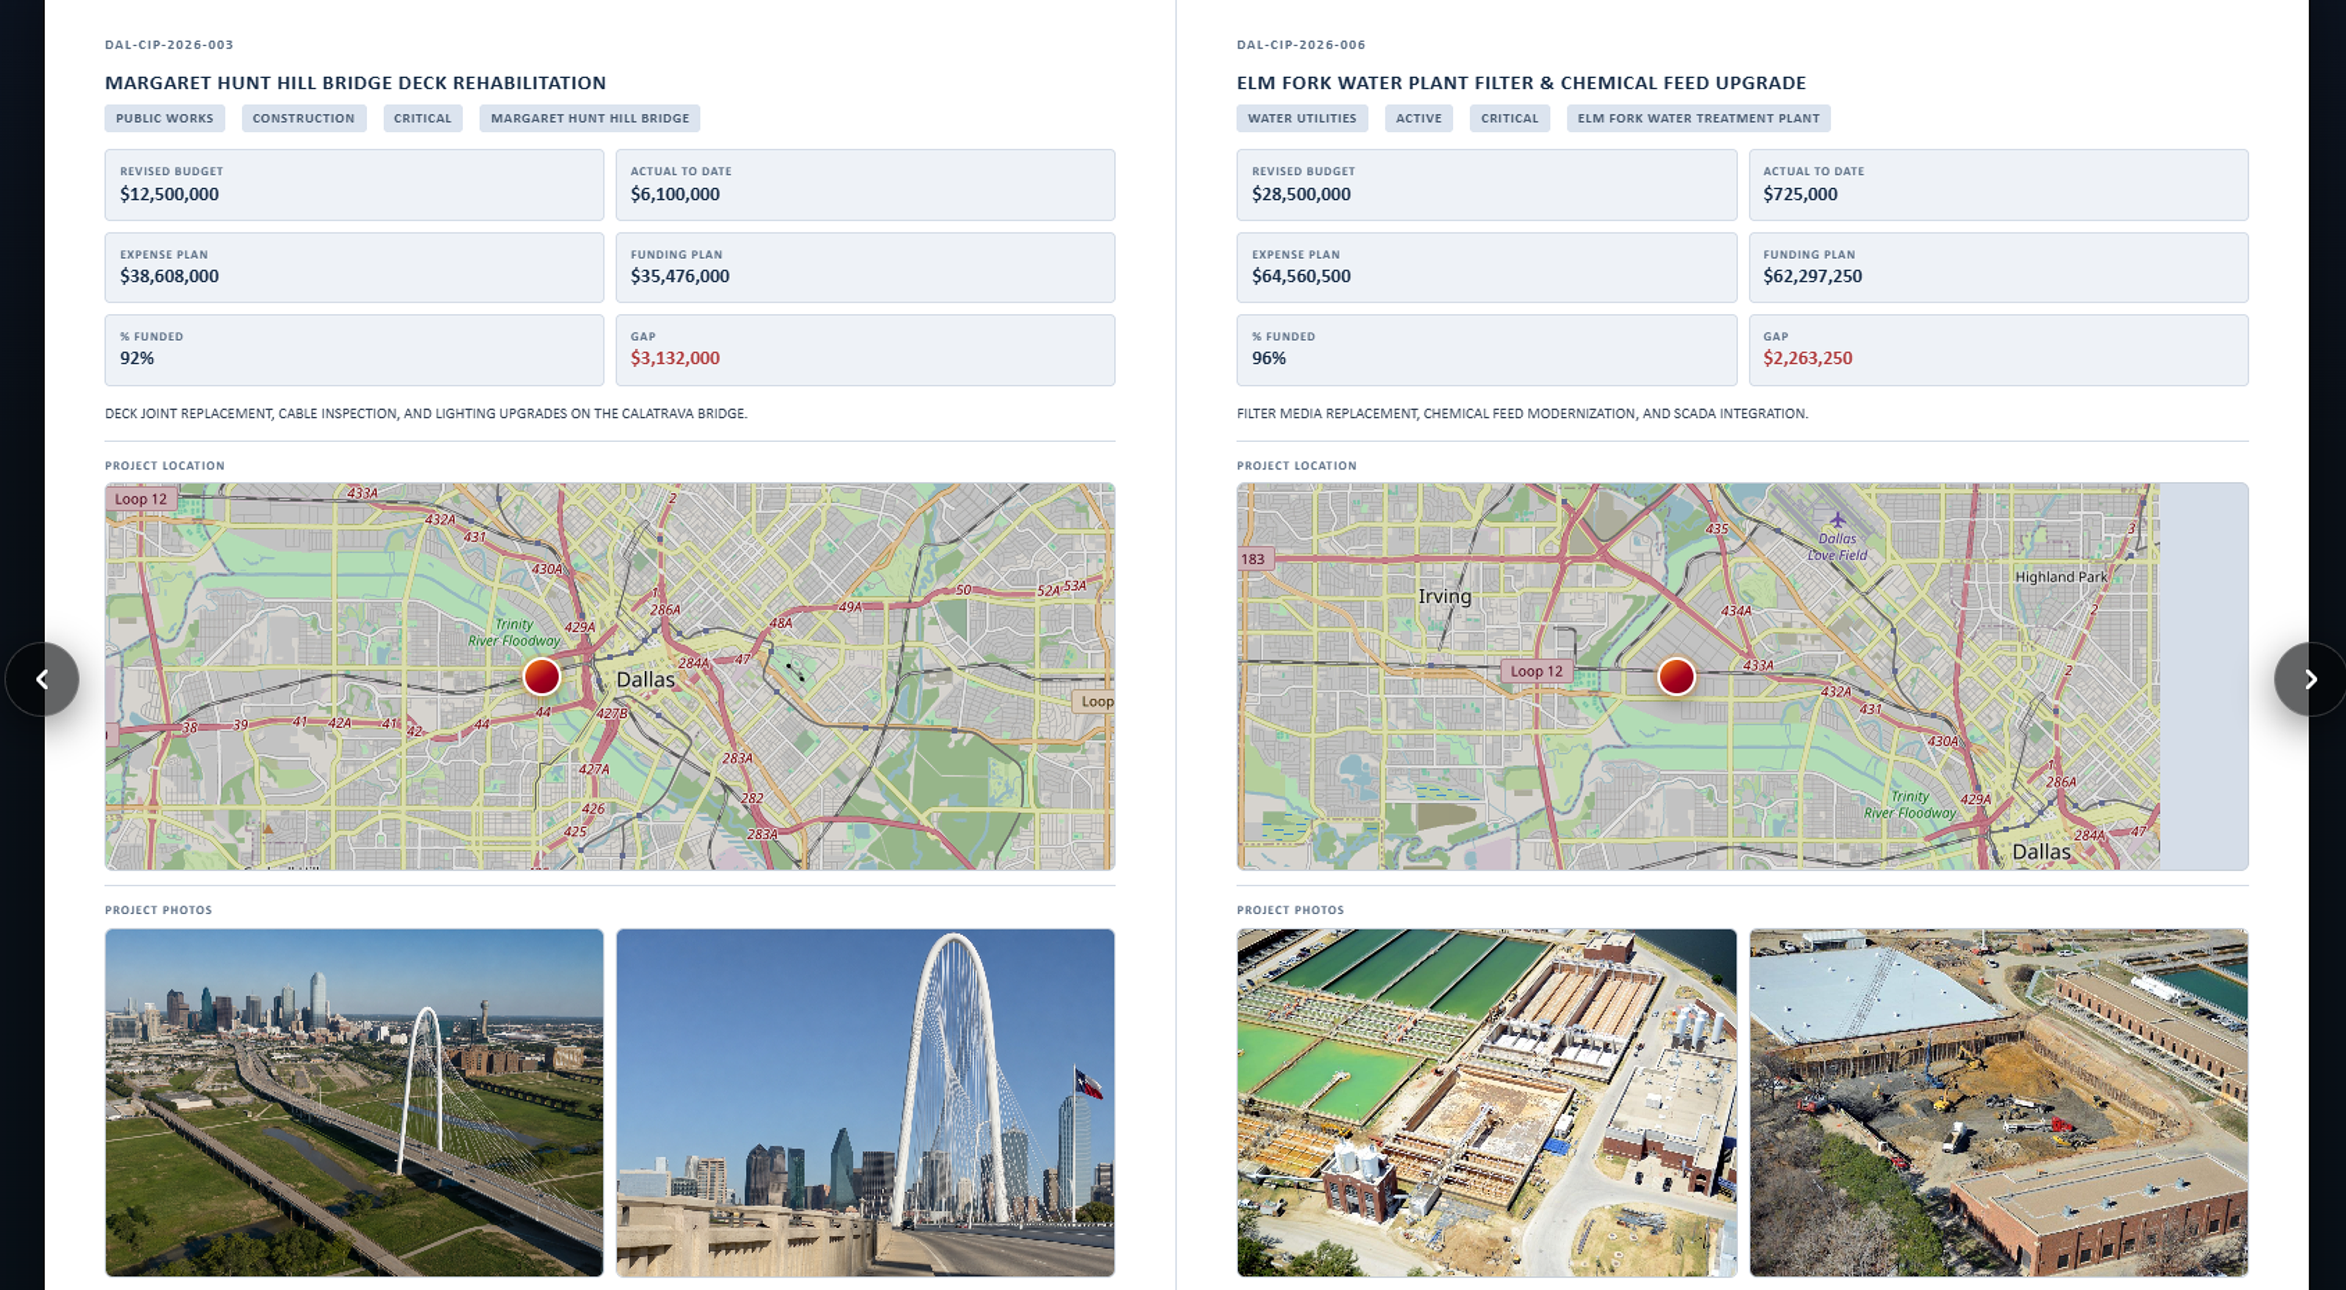The image size is (2346, 1290).
Task: Click the Loop 12 label on bridge map
Action: click(x=141, y=499)
